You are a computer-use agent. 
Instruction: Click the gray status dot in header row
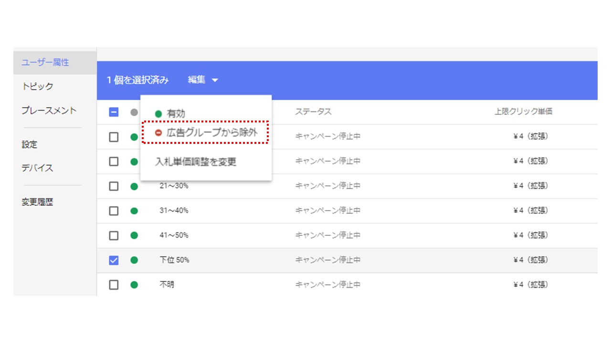tap(134, 112)
